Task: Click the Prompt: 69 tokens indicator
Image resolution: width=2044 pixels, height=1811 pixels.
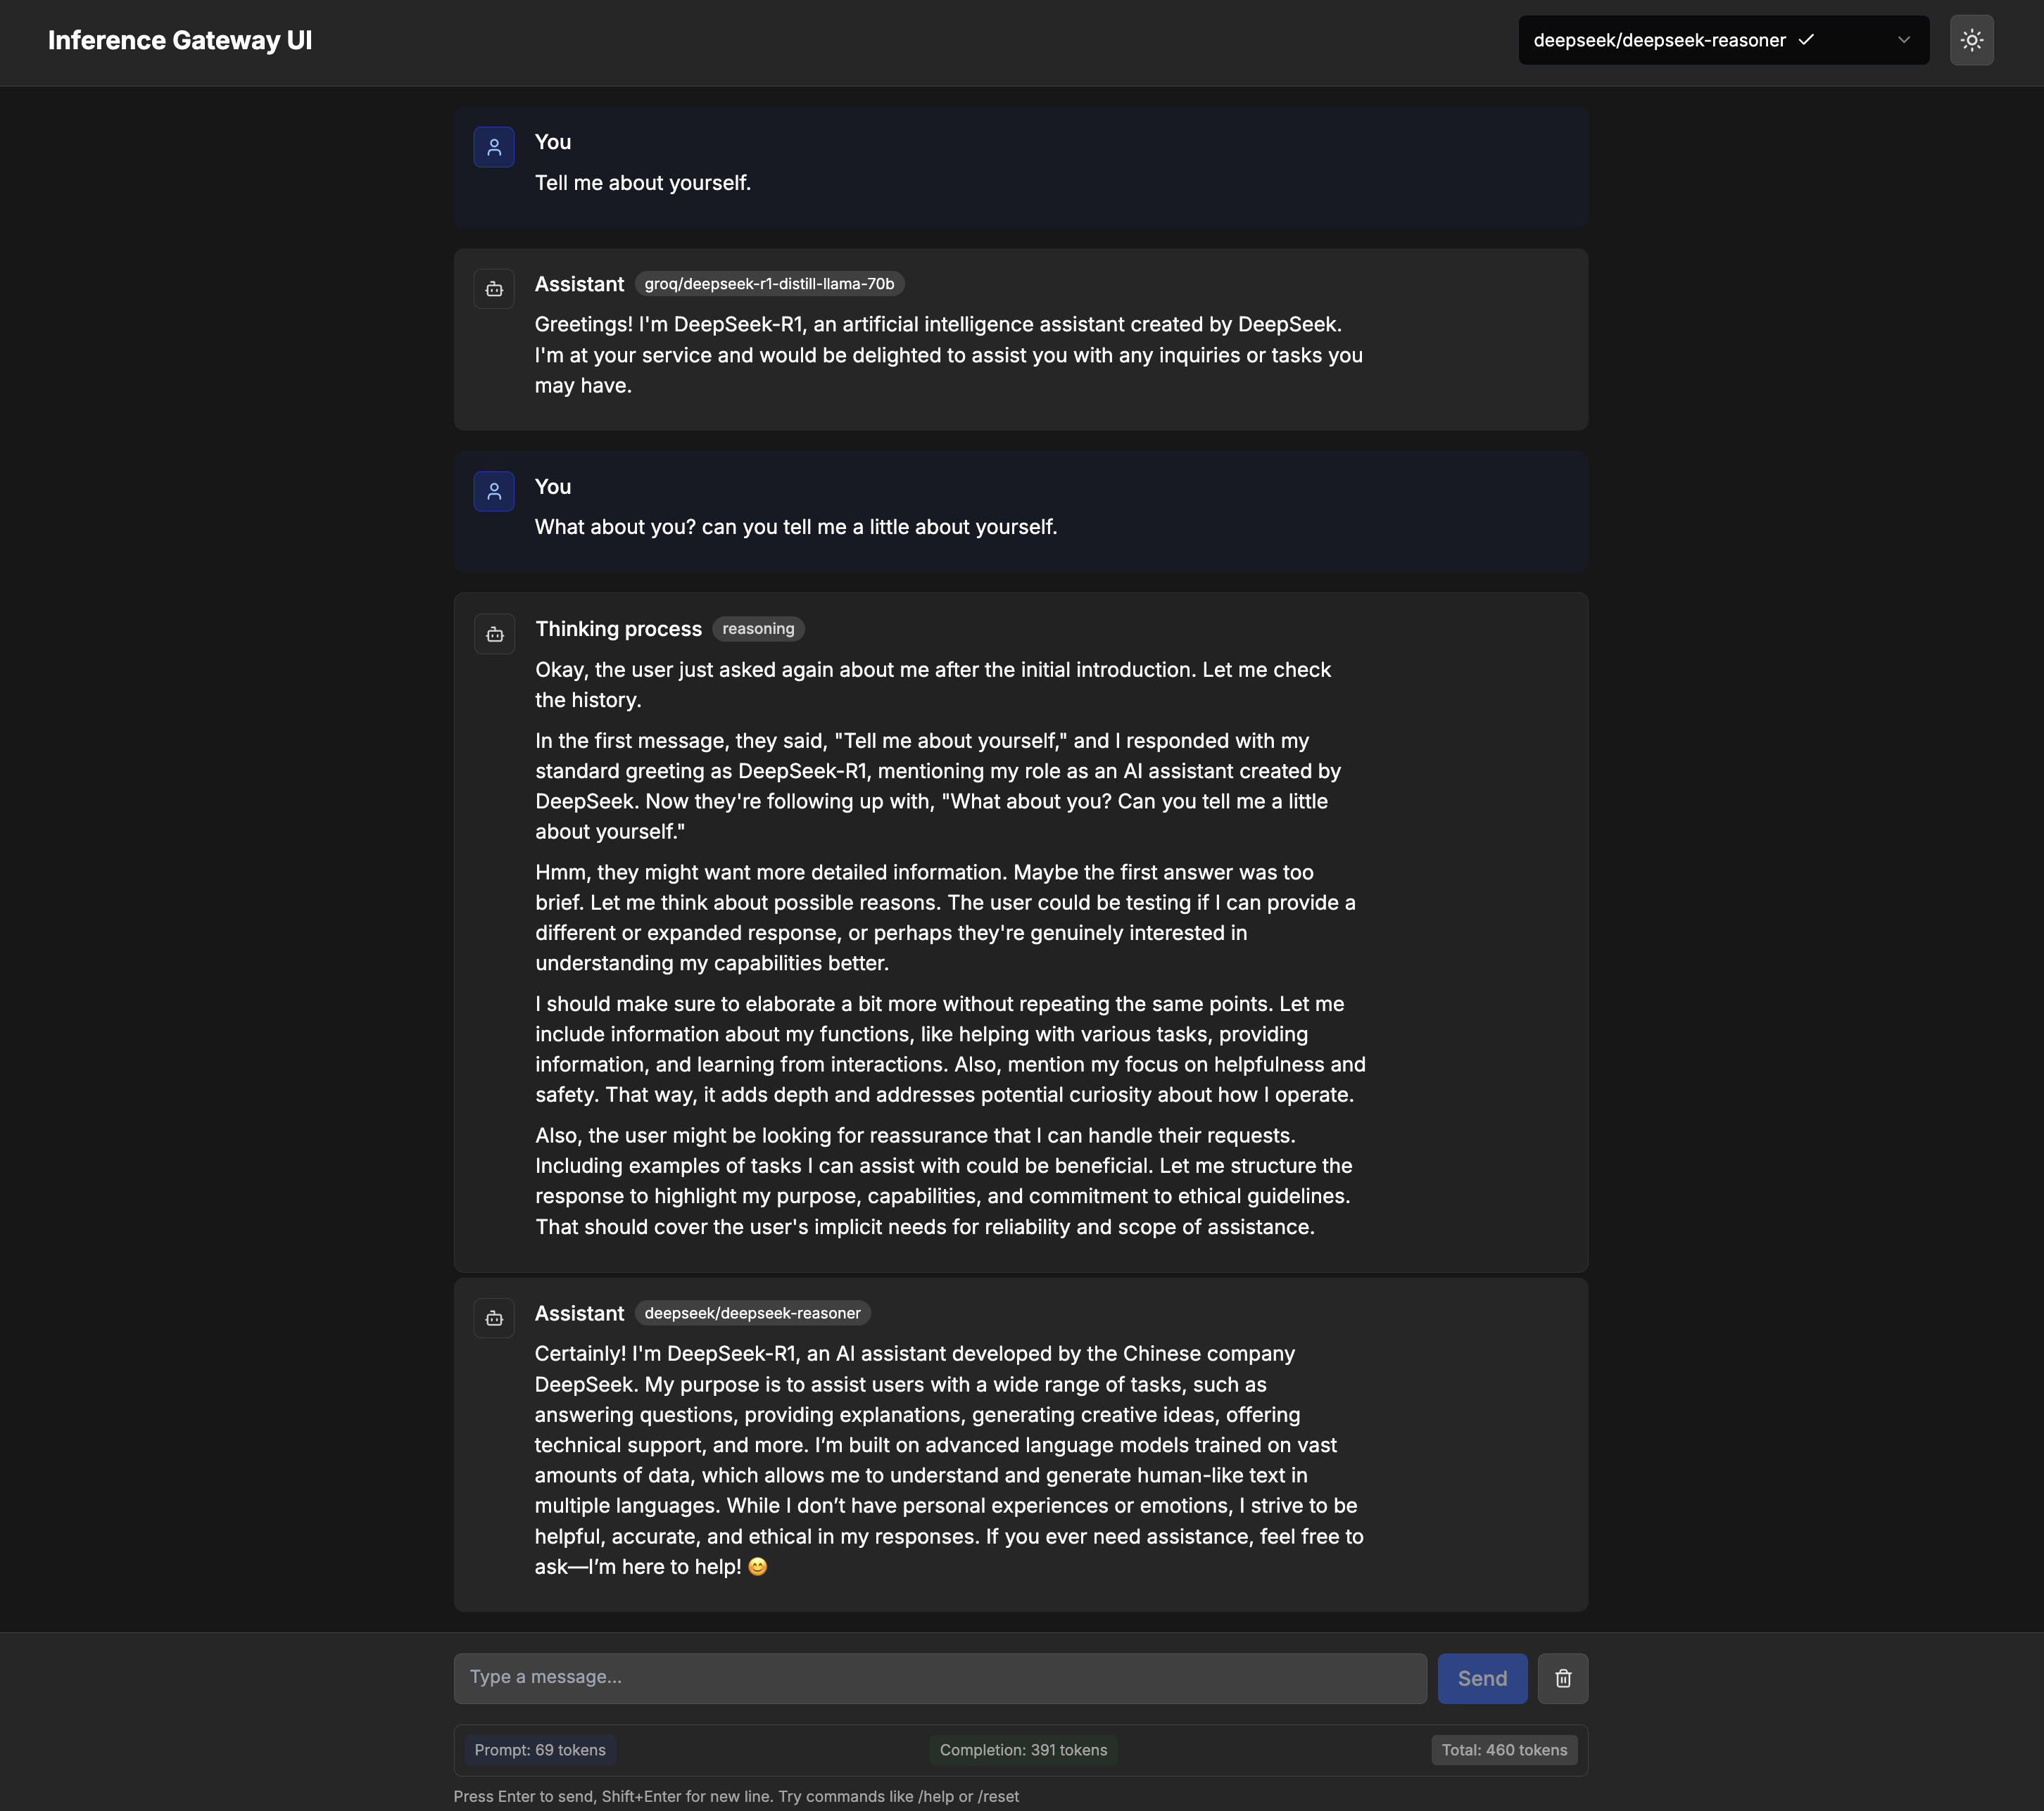Action: 540,1750
